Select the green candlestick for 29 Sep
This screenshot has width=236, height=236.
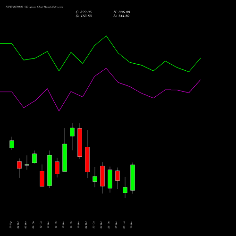[12, 144]
